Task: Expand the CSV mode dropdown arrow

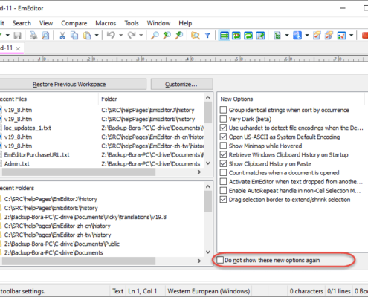Action: click(x=287, y=36)
